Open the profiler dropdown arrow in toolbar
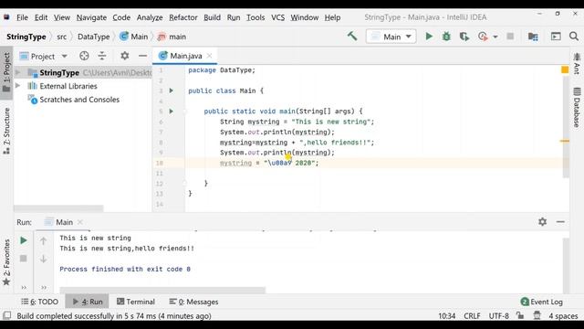 [495, 37]
